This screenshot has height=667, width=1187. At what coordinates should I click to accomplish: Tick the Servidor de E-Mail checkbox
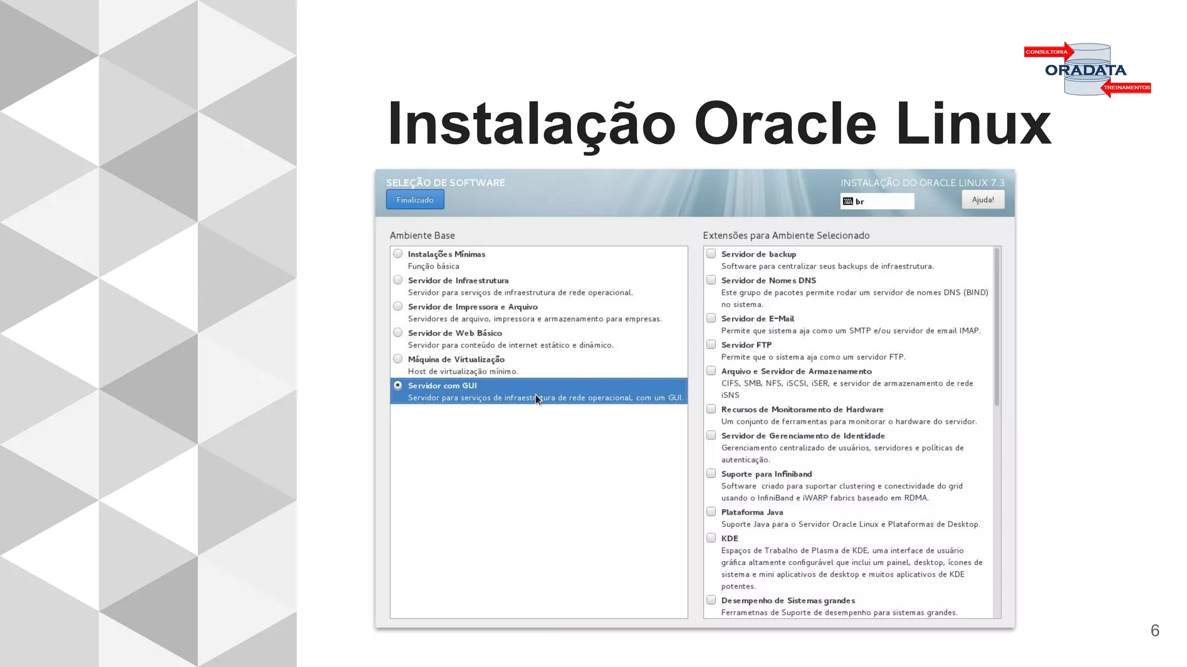point(711,318)
